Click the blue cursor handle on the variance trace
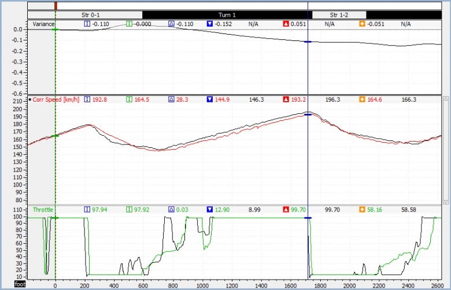The image size is (451, 290). click(x=308, y=42)
